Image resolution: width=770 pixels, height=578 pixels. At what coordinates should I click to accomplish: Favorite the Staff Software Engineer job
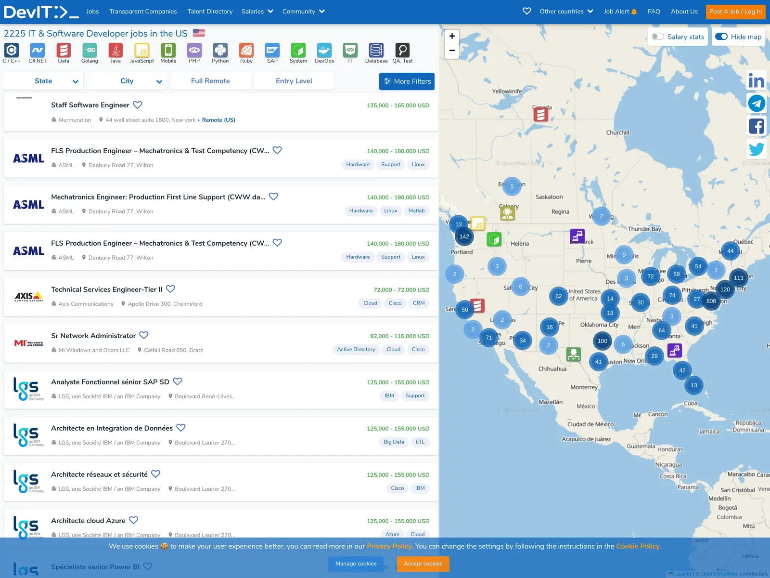[138, 105]
